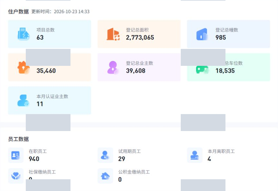This screenshot has width=278, height=191.
Task: Click the value 18,535
Action: pos(225,71)
